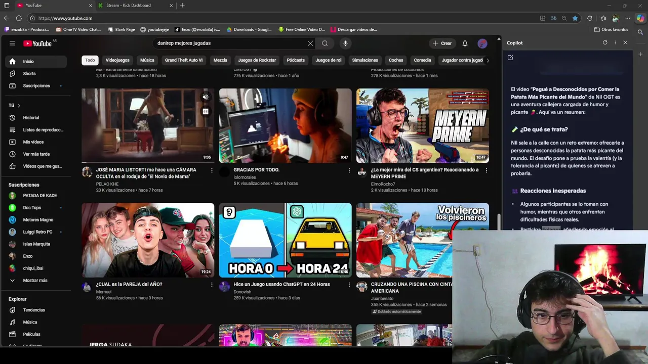The height and width of the screenshot is (364, 648).
Task: Open options for CUAL es la PAREJA video
Action: point(212,285)
